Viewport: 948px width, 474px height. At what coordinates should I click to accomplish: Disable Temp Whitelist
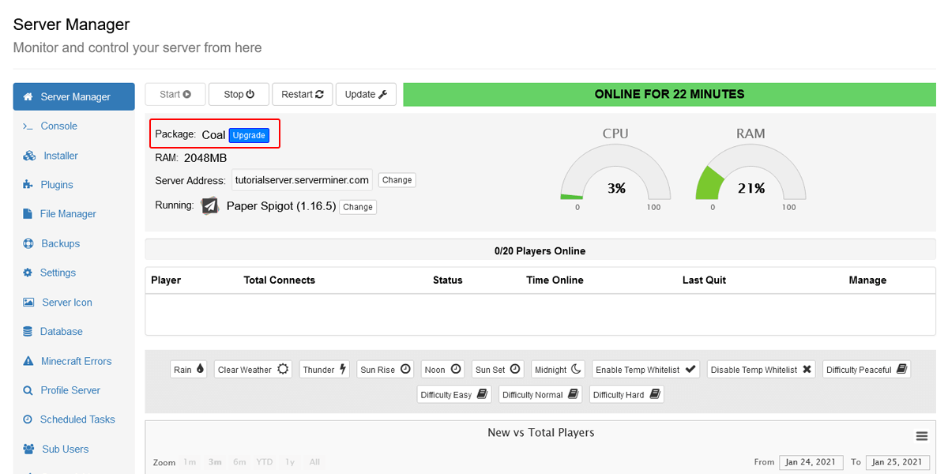[x=762, y=369]
